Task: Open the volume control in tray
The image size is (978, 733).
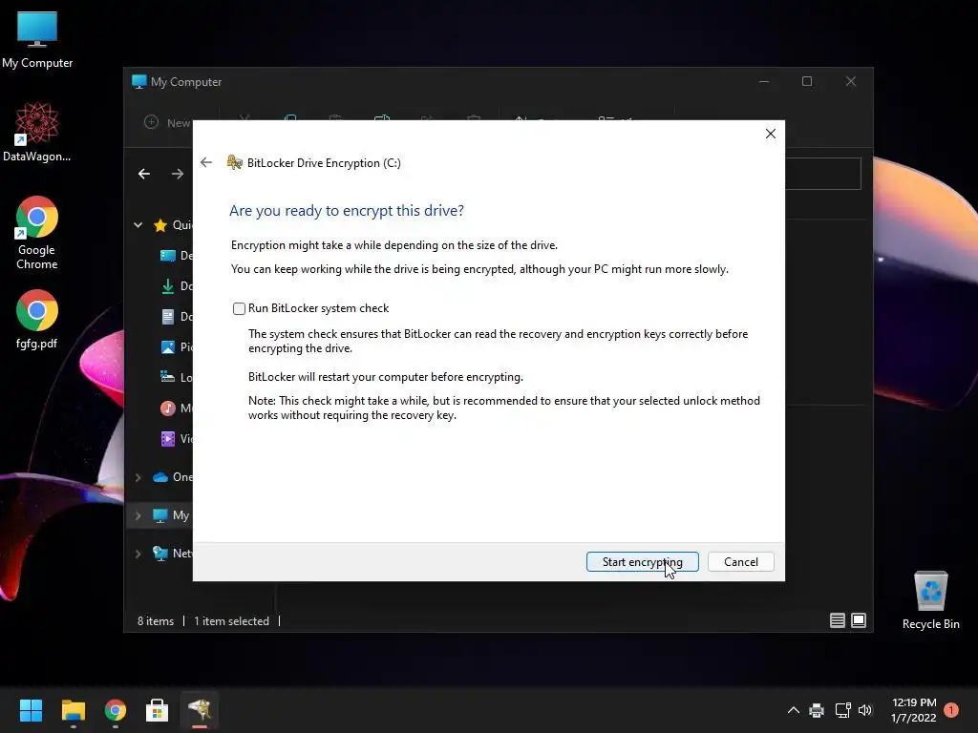Action: click(x=865, y=710)
